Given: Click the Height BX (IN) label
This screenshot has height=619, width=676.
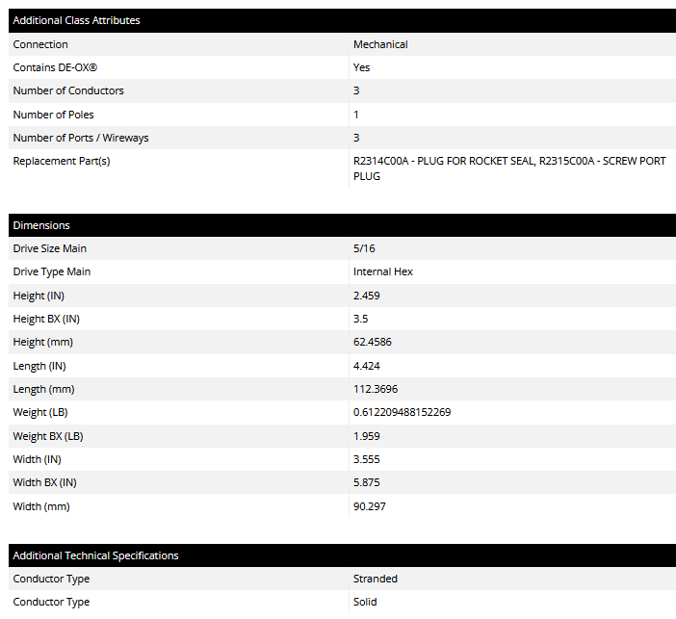Looking at the screenshot, I should pos(44,319).
